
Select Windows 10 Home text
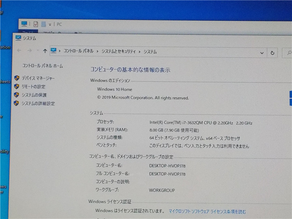(114, 89)
